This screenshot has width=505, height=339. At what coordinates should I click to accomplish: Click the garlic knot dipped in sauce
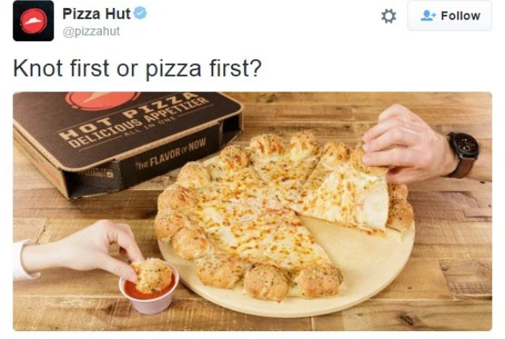[151, 276]
